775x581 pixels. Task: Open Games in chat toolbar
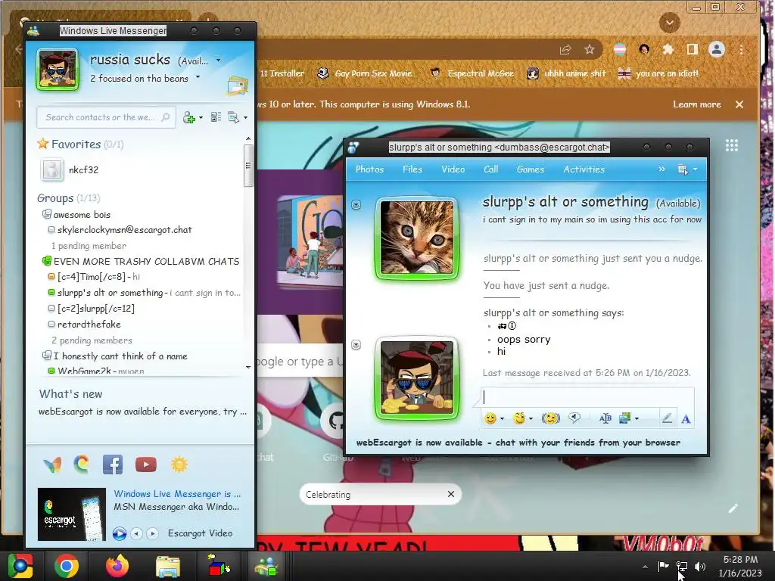pyautogui.click(x=530, y=169)
